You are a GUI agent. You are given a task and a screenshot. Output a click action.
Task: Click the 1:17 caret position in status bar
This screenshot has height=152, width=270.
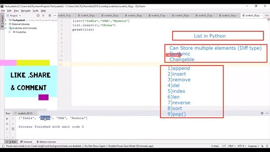224,146
